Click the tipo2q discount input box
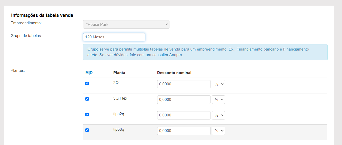Screen dimensions: 342x145 184,115
